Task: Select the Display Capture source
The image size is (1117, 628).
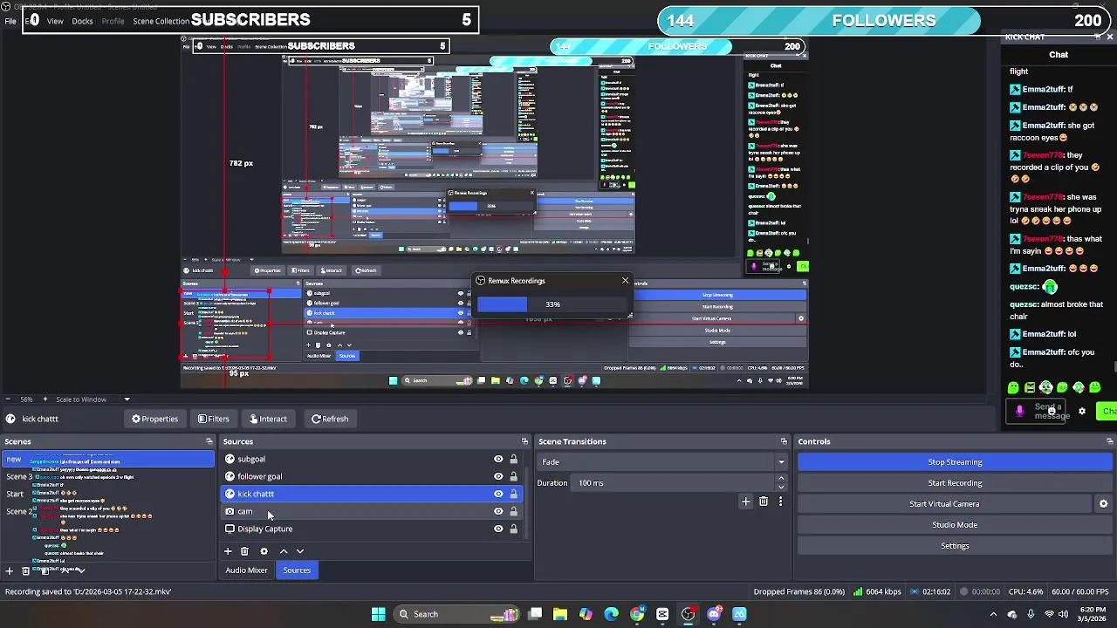Action: 371,529
